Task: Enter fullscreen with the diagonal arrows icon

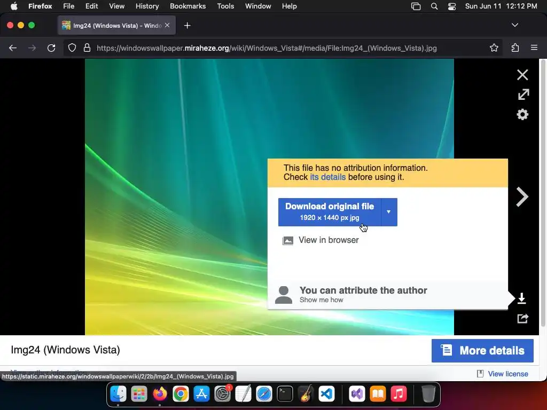Action: (x=523, y=94)
